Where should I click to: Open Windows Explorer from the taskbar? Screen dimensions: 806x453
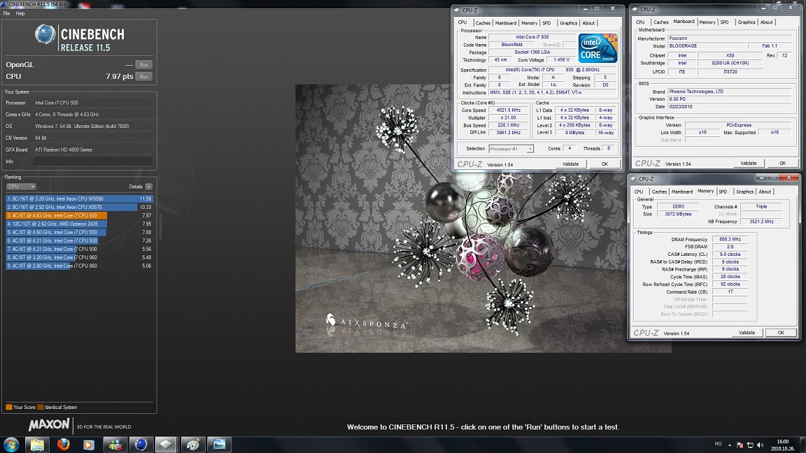37,445
